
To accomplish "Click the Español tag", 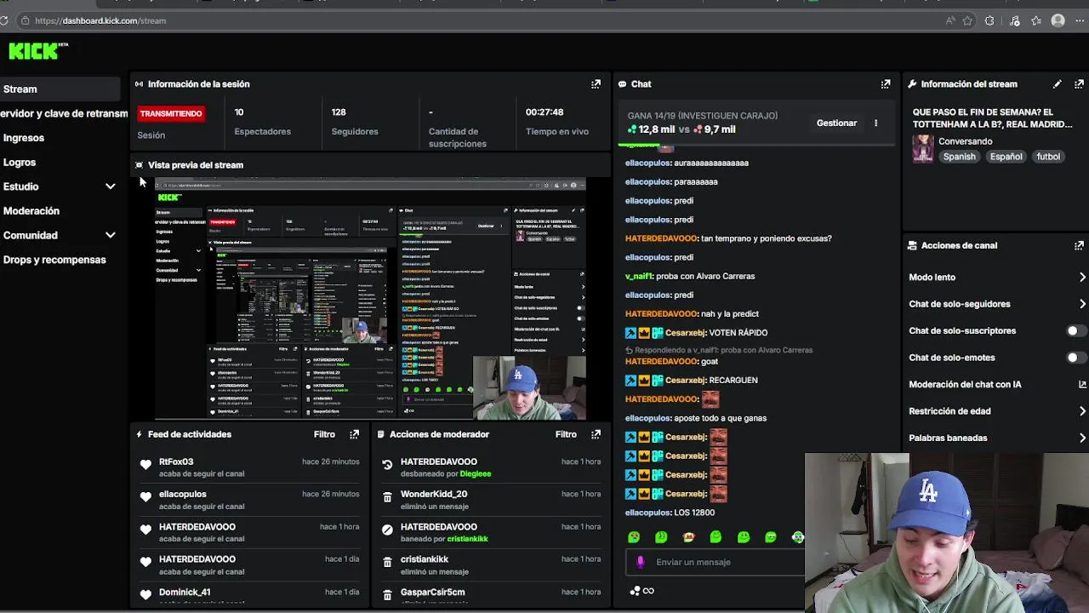I will coord(1006,157).
